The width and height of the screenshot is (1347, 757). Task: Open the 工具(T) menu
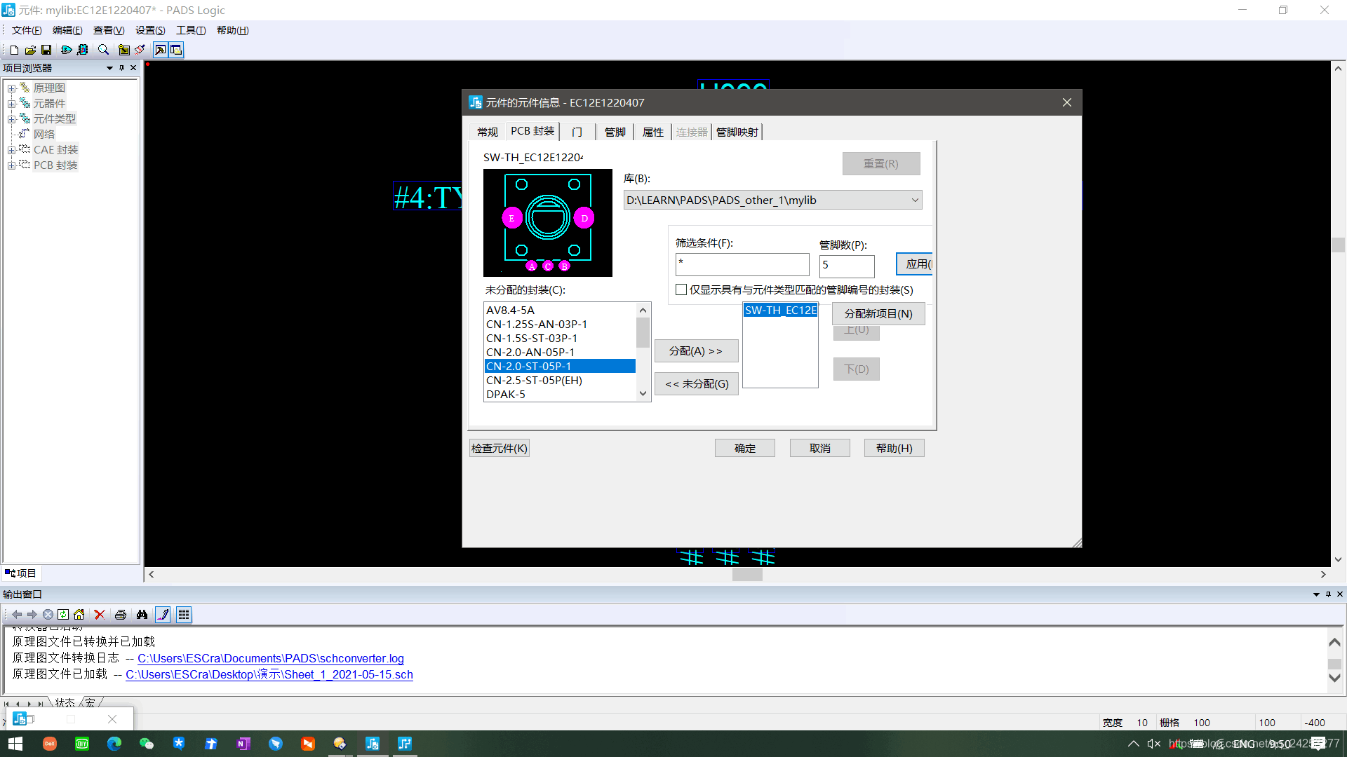(191, 30)
